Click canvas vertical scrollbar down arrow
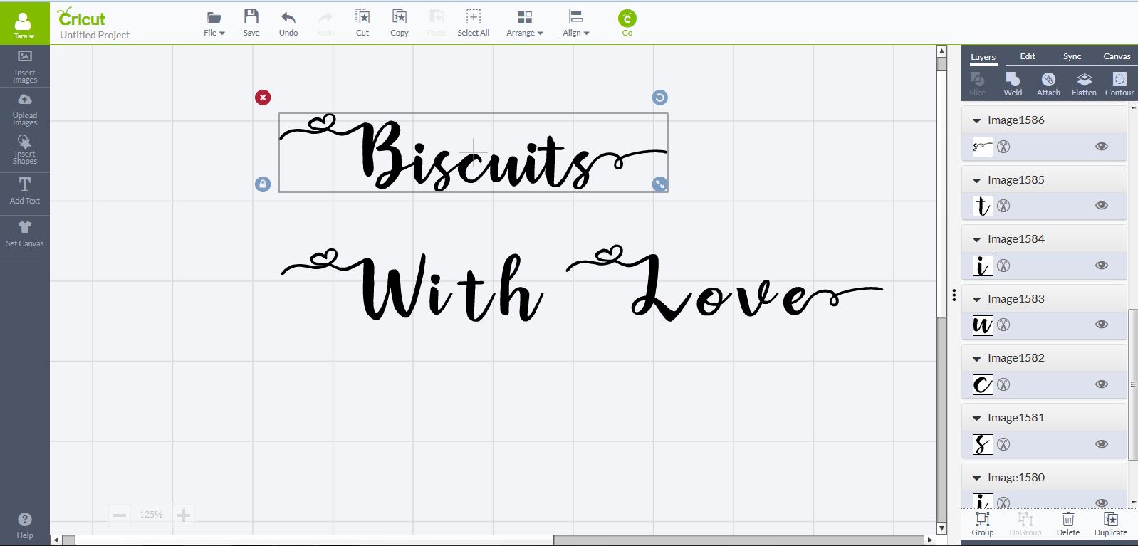The image size is (1138, 546). 942,528
